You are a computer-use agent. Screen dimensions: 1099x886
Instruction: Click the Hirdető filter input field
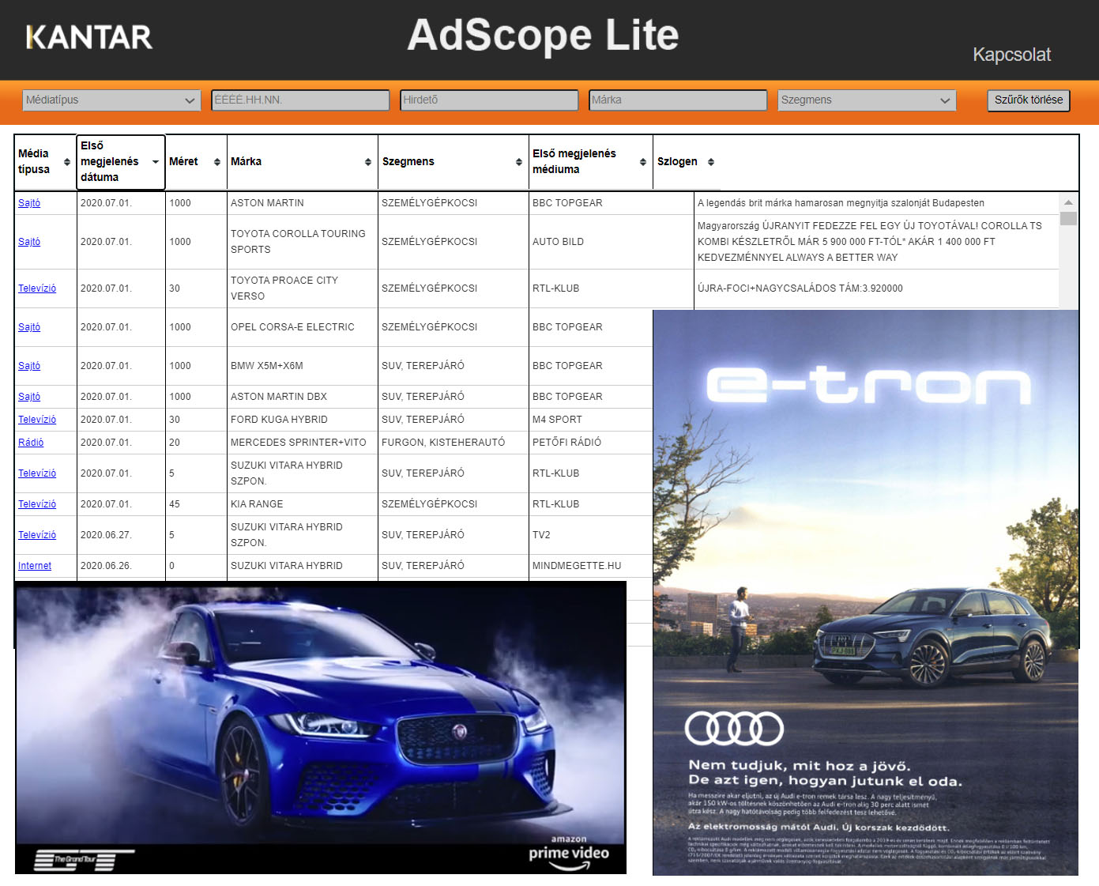coord(489,100)
